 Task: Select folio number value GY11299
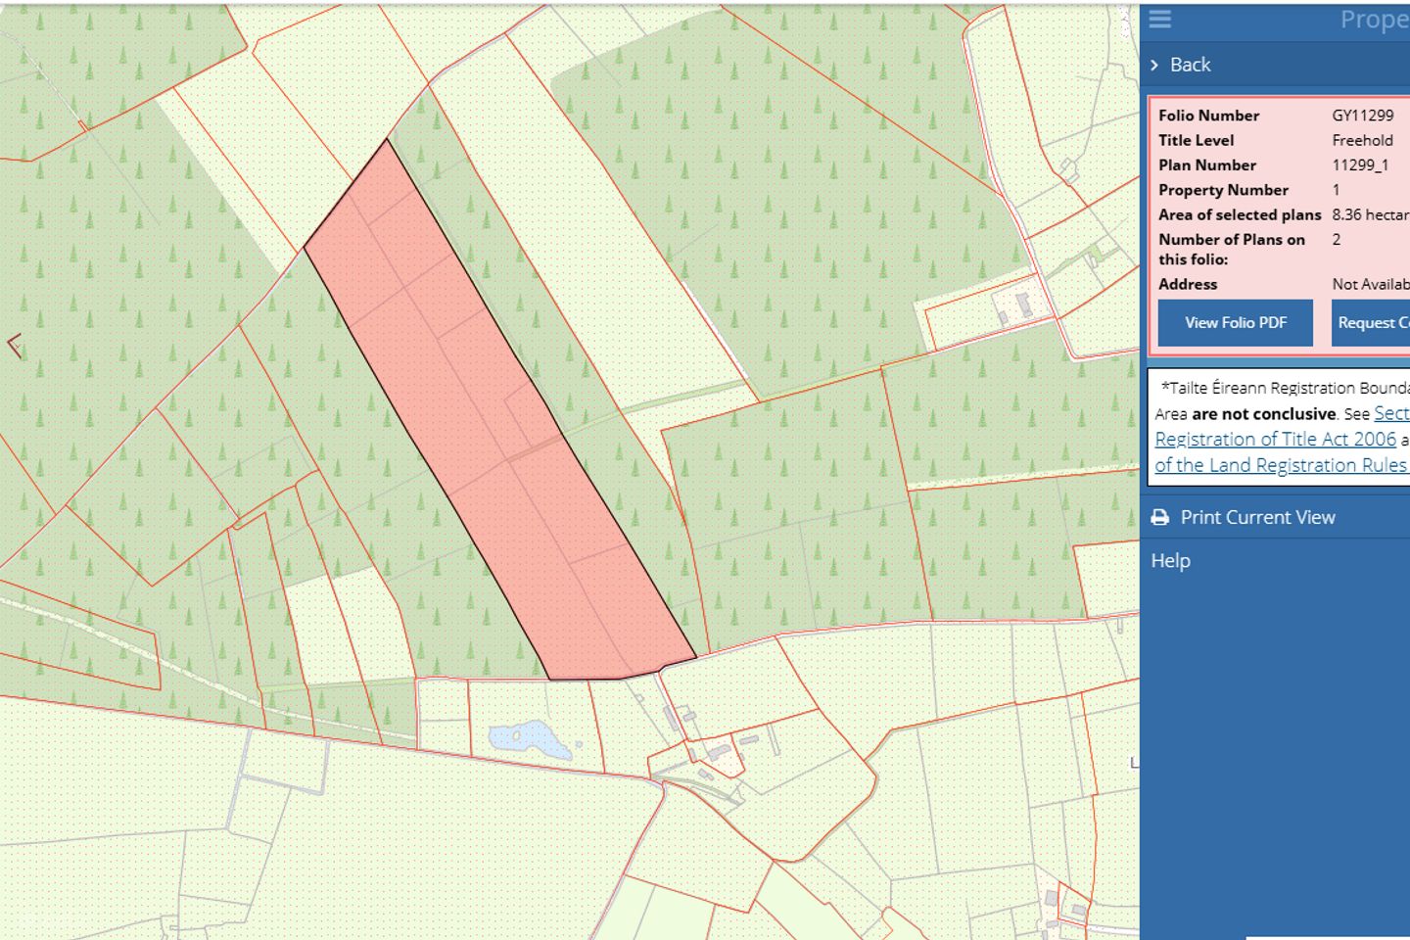[1362, 116]
